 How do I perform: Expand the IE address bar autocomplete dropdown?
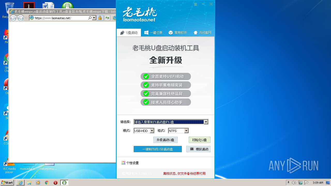[94, 18]
